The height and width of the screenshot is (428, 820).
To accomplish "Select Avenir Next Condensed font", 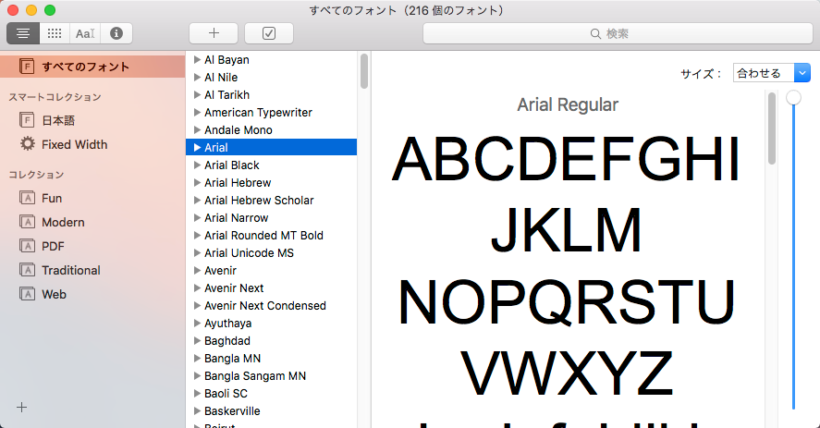I will click(265, 306).
